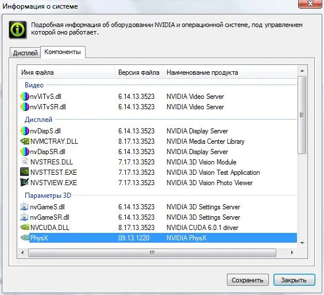Image resolution: width=324 pixels, height=295 pixels.
Task: Click NVIDIA Display Server for nvDispS.dll
Action: click(x=198, y=131)
